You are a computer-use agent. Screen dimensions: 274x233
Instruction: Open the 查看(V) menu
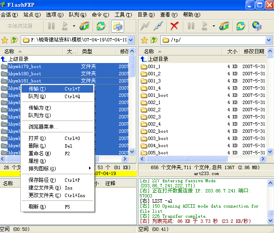pos(169,15)
